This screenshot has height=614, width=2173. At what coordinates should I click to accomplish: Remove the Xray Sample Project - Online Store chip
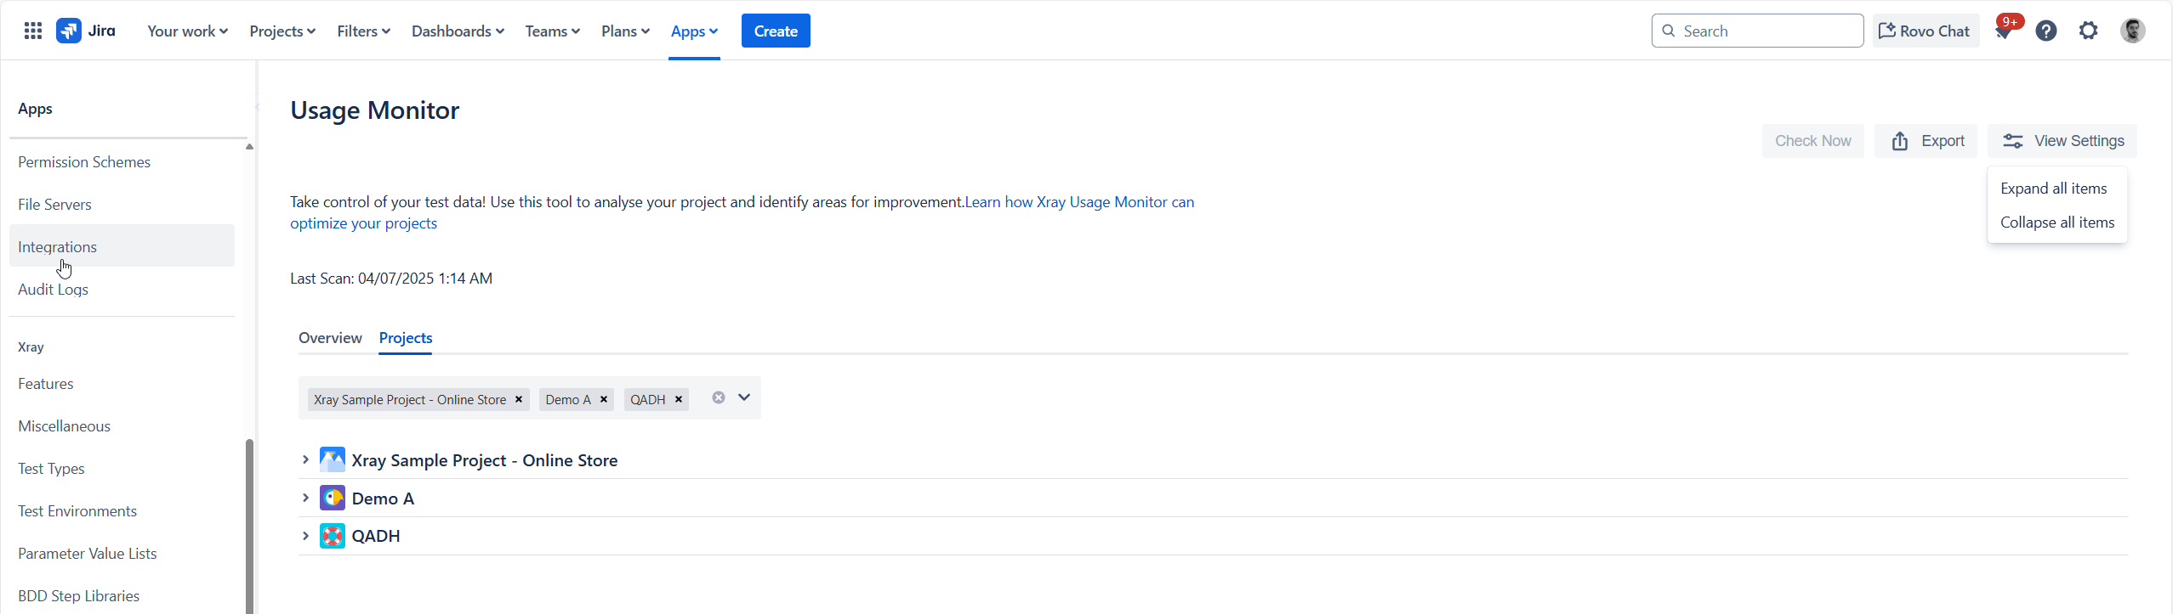(519, 399)
